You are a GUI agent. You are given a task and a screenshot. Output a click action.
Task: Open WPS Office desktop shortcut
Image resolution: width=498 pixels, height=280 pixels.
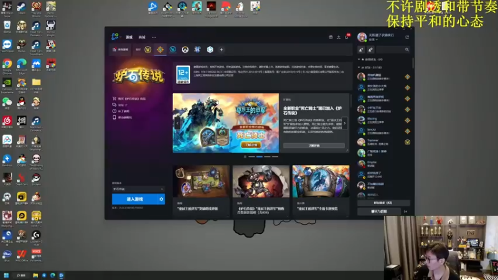(22, 256)
